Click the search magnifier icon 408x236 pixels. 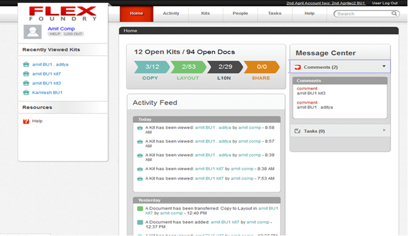click(x=394, y=14)
